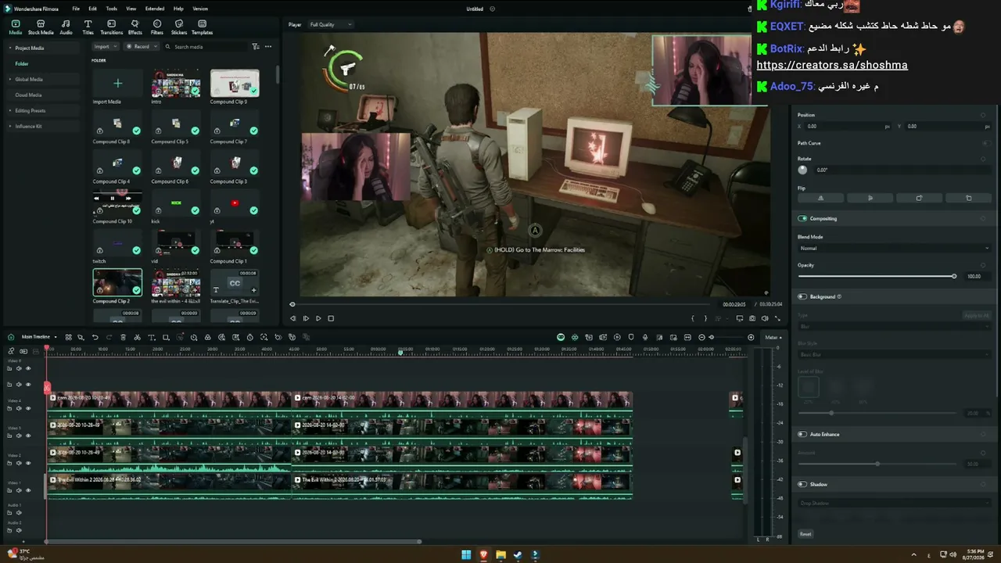Image resolution: width=1001 pixels, height=563 pixels.
Task: Click the Mark In bracket button
Action: click(693, 318)
